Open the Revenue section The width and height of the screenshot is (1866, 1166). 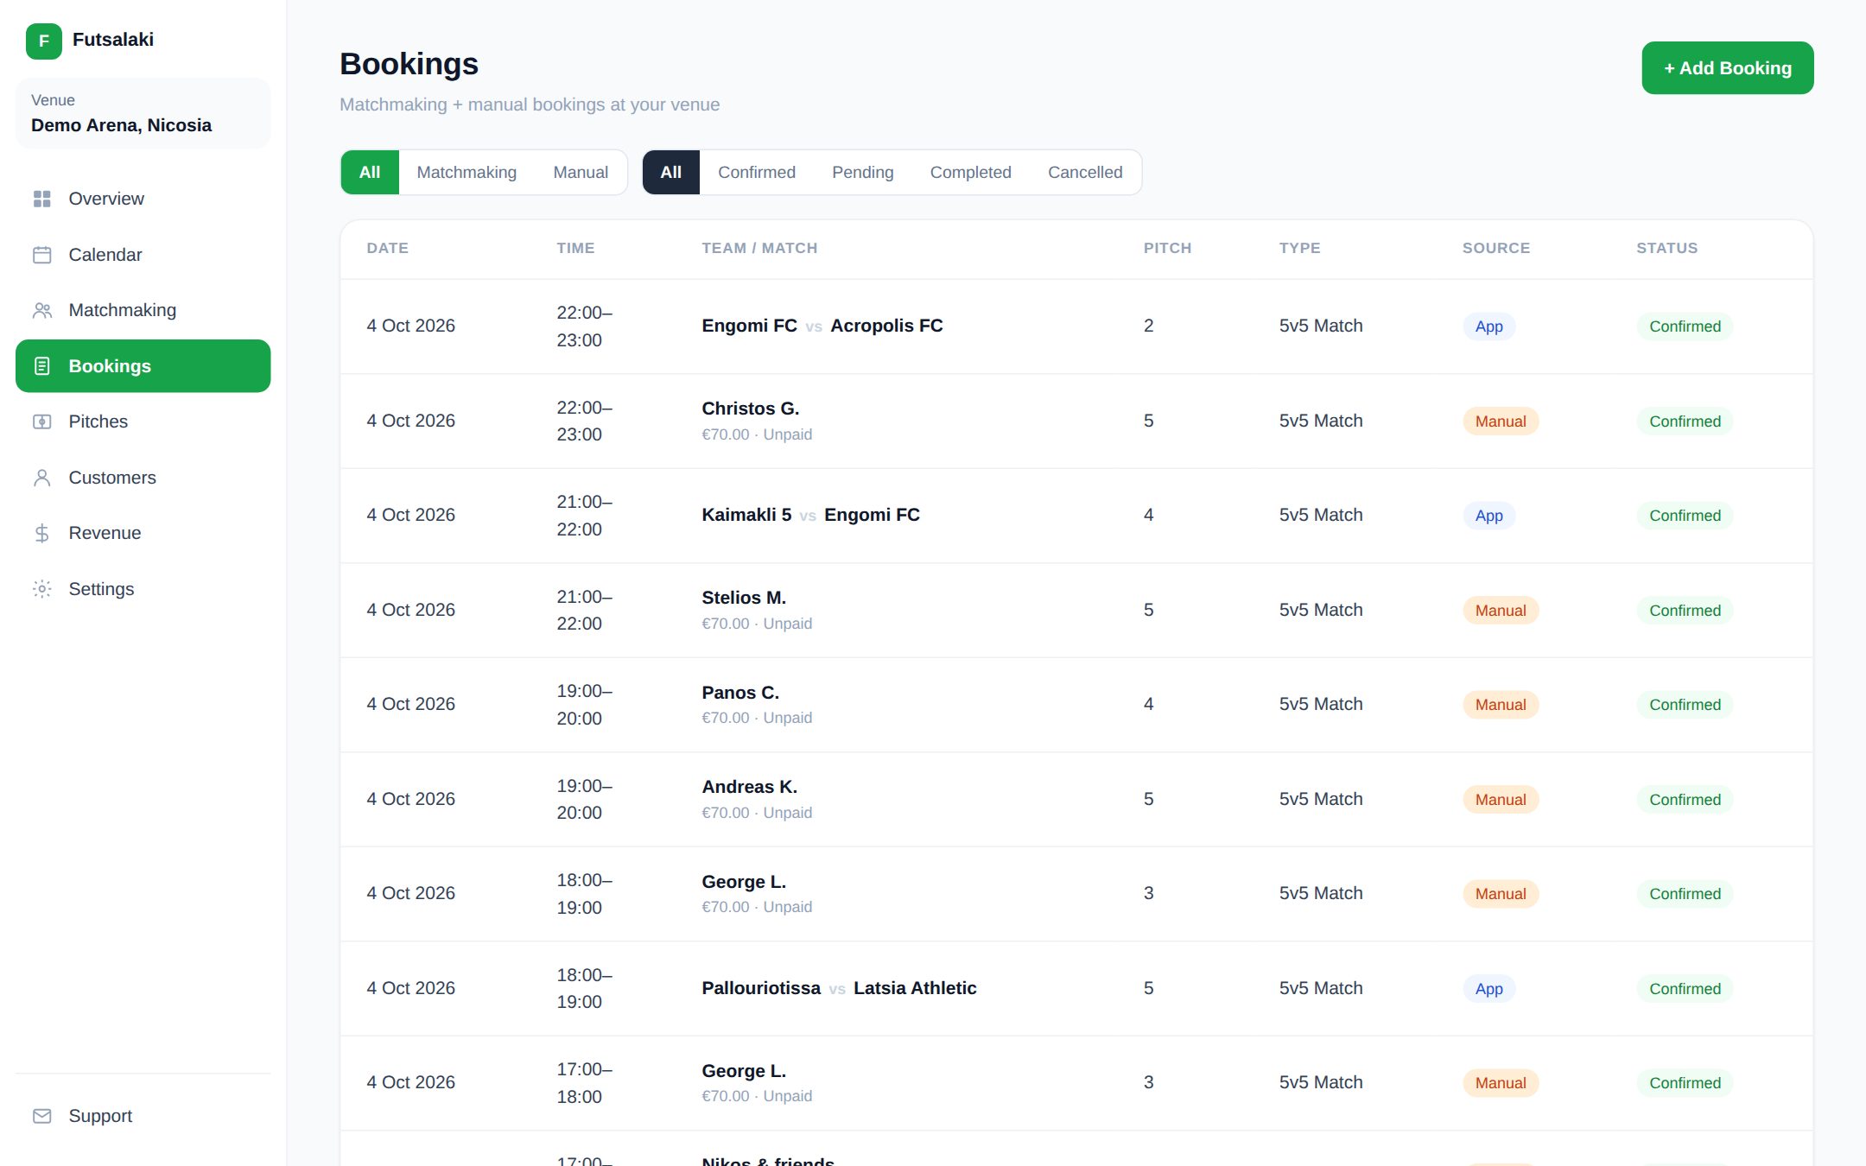(143, 533)
